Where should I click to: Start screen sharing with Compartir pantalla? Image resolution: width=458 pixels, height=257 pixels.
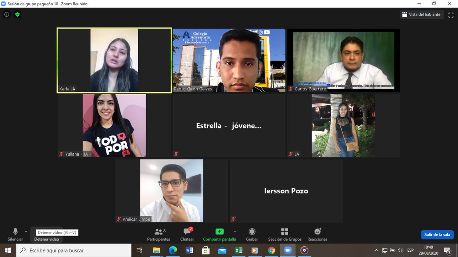pyautogui.click(x=219, y=235)
